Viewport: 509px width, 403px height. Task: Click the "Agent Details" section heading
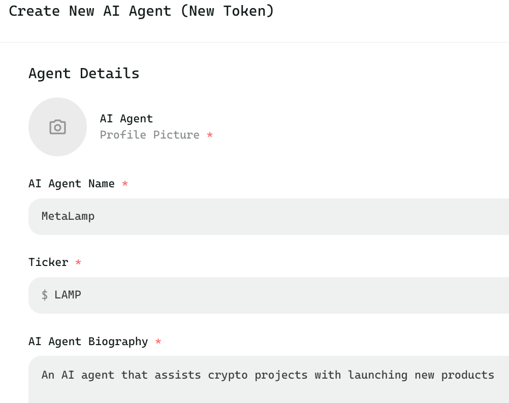[x=84, y=74]
